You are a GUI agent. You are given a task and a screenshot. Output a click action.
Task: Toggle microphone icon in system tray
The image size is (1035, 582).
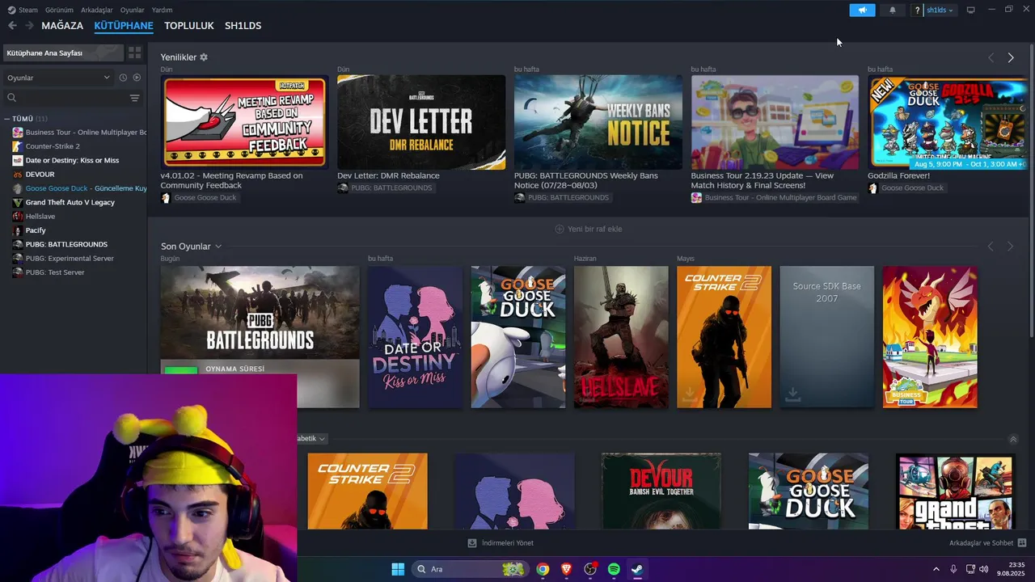(953, 569)
